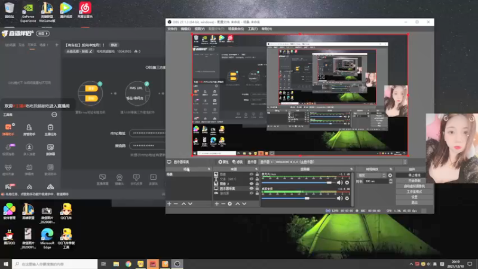Image resolution: width=478 pixels, height=269 pixels.
Task: Open source properties gear in the sources toolbar
Action: [230, 204]
